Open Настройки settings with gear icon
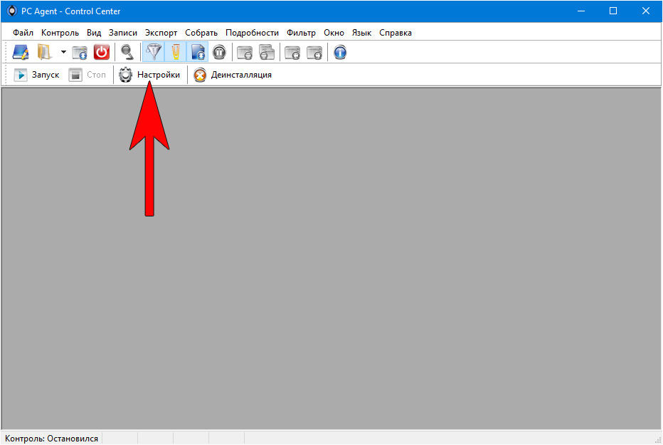Image resolution: width=663 pixels, height=445 pixels. [x=149, y=75]
